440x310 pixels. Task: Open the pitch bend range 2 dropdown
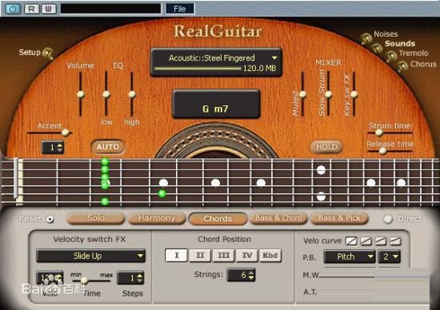coord(390,256)
